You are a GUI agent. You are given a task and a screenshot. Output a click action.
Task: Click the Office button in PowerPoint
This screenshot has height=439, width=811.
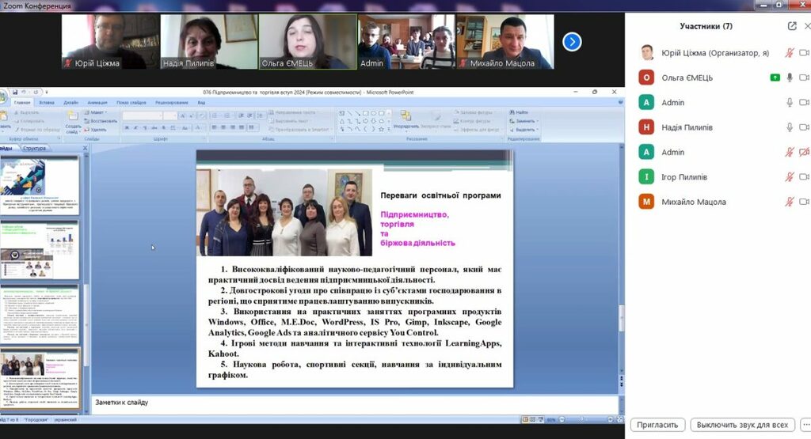pos(4,96)
